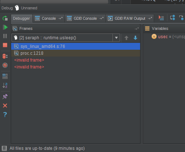Viewport: 185px width, 152px height.
Task: Click the Frames panel icon
Action: point(15,28)
